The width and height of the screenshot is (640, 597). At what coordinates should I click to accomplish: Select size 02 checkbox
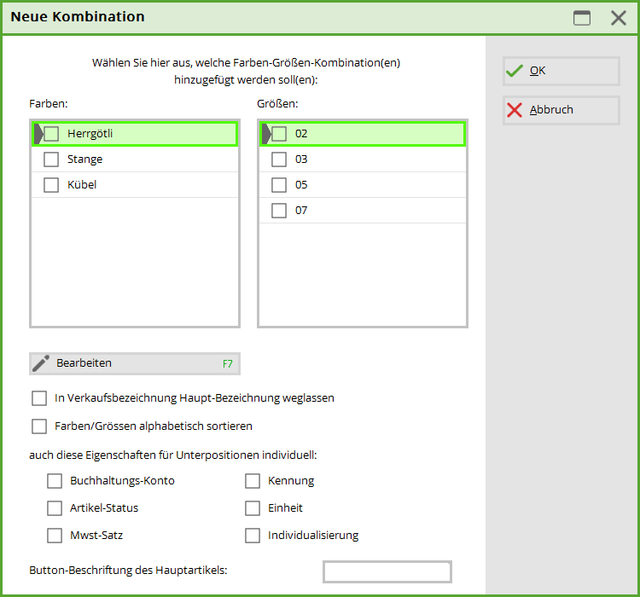[x=279, y=134]
